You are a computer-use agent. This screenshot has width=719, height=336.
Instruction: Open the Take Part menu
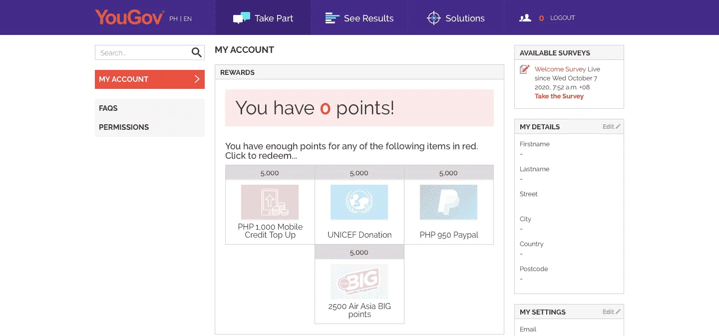click(x=263, y=18)
